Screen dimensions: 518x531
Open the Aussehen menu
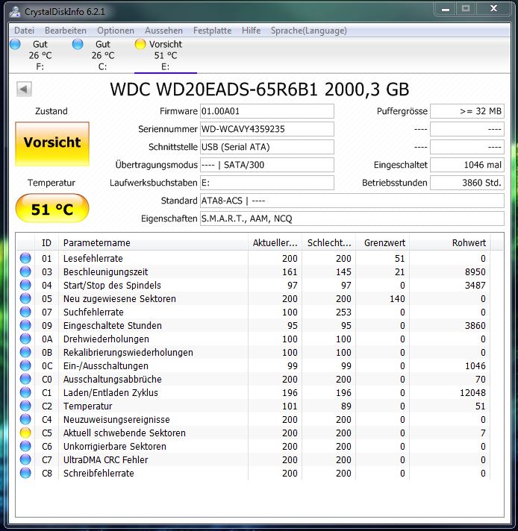[x=163, y=31]
